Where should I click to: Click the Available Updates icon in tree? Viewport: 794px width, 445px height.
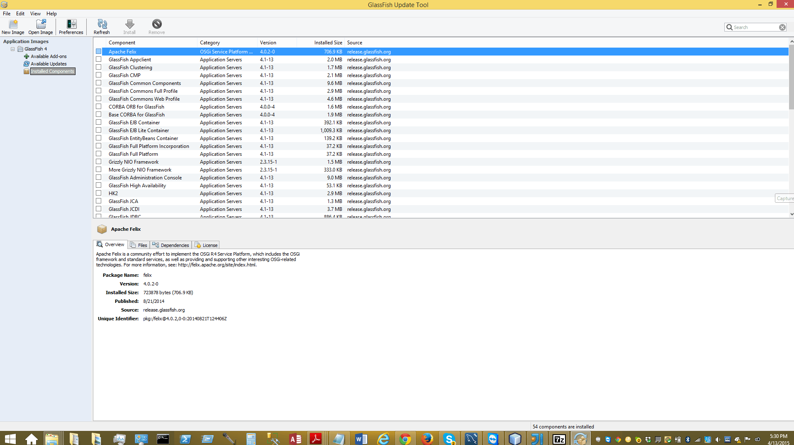coord(27,64)
